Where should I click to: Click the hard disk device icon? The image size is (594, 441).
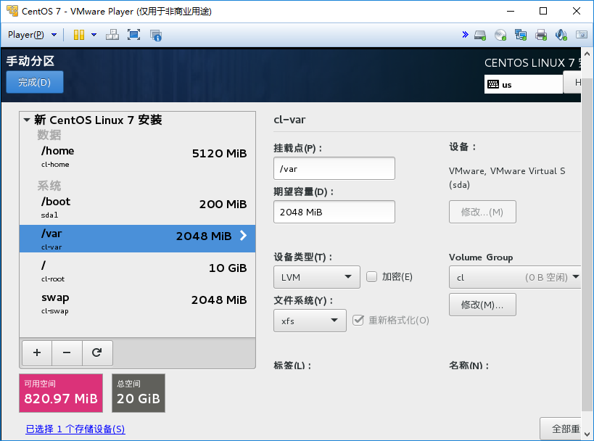click(x=480, y=36)
